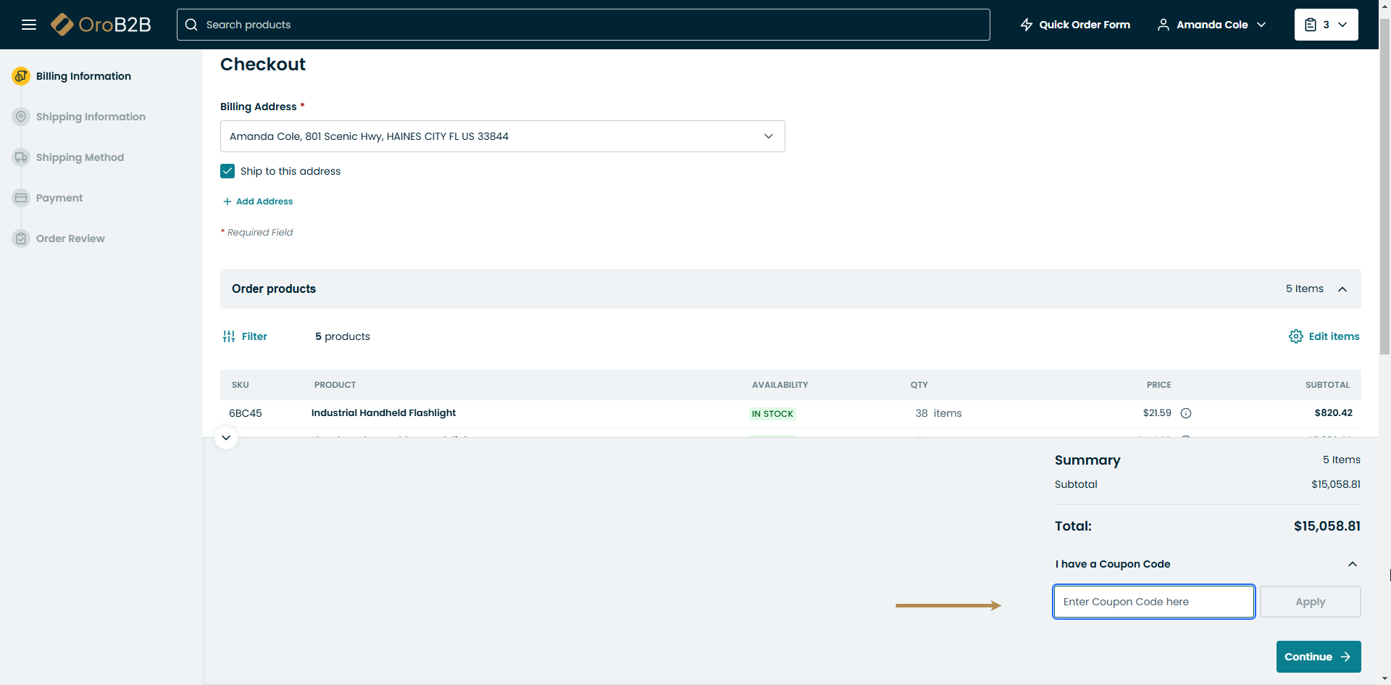Focus the Enter Coupon Code field
The width and height of the screenshot is (1391, 685).
point(1153,602)
